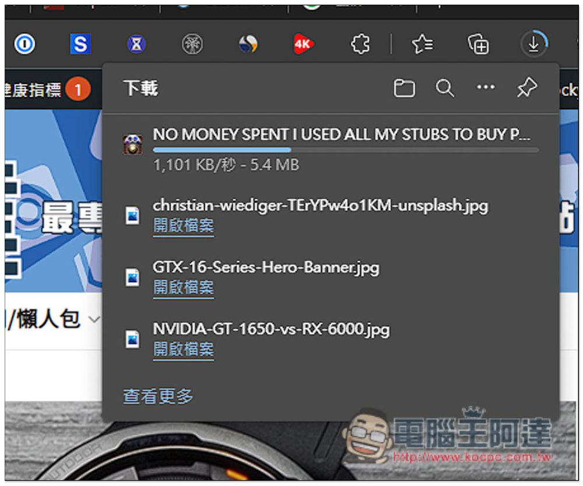Click the 4K video downloader extension icon
The height and width of the screenshot is (486, 583).
tap(304, 44)
